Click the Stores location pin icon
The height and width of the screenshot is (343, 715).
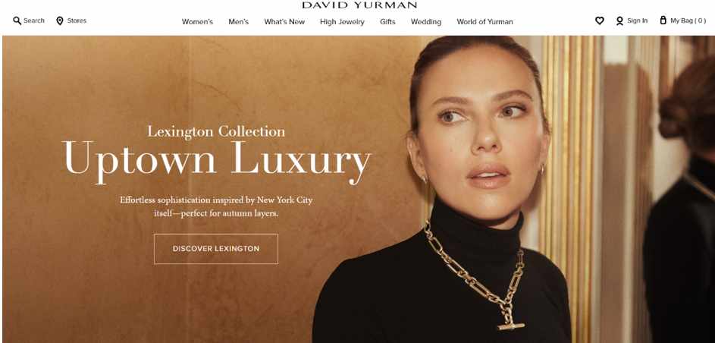click(x=60, y=20)
